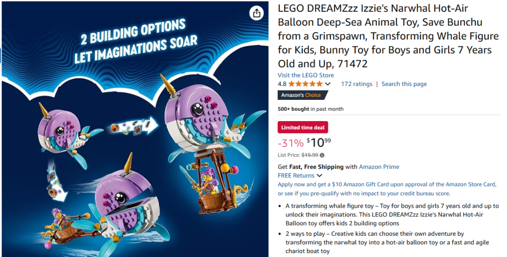
Task: Click the Apply now gift card offer link
Action: (387, 189)
